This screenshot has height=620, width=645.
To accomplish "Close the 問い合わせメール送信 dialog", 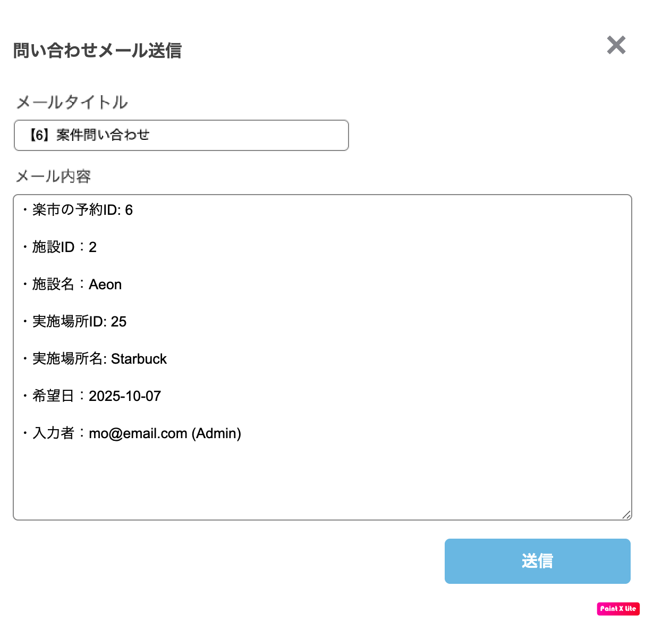I will click(616, 45).
